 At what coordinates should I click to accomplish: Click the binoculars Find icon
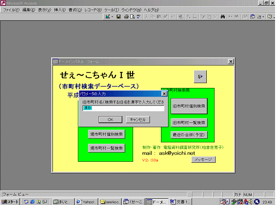pos(222,17)
